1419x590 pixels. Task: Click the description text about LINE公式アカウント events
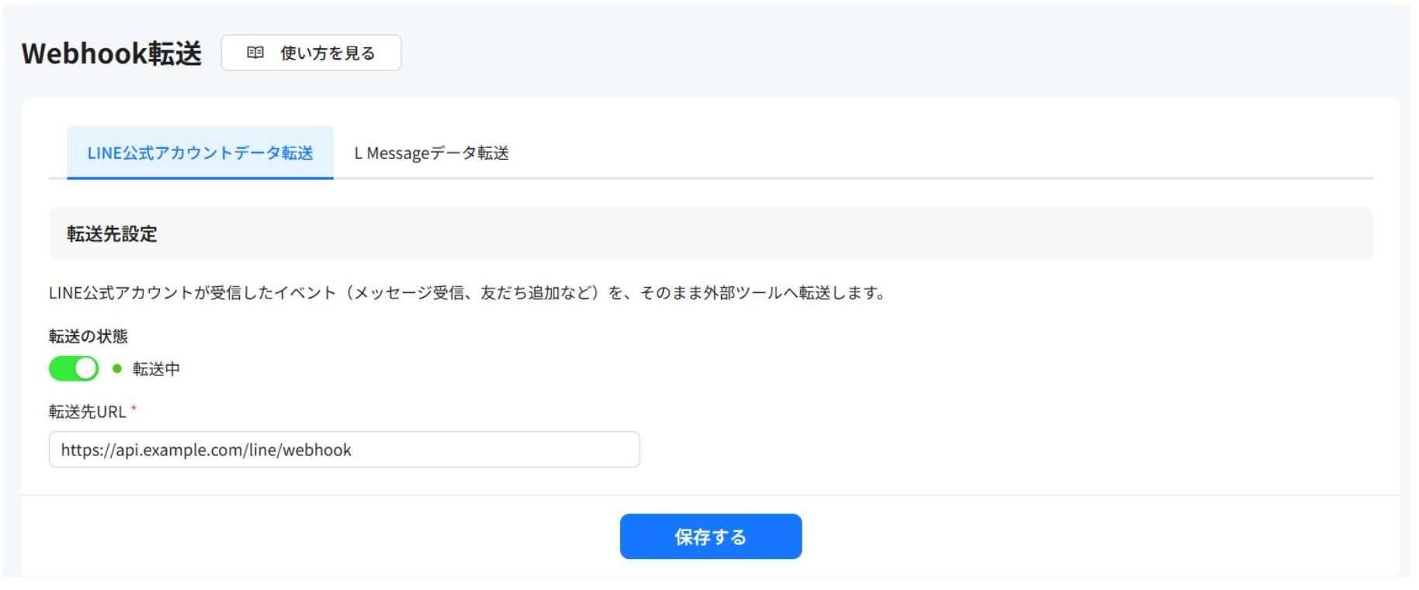(x=467, y=293)
